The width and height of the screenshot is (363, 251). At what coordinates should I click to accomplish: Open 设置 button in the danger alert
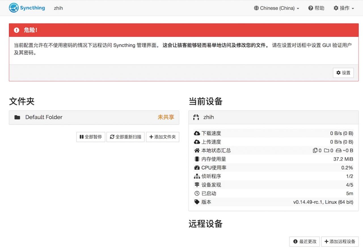pyautogui.click(x=343, y=73)
